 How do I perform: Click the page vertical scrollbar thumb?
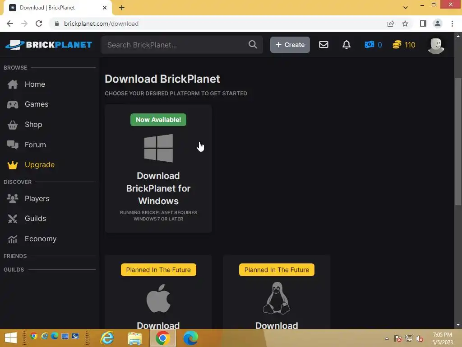pos(458,141)
